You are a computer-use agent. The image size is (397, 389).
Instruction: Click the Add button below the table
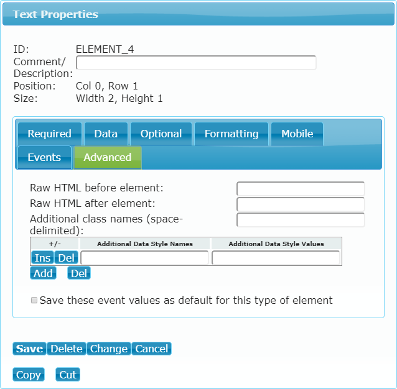pyautogui.click(x=43, y=273)
